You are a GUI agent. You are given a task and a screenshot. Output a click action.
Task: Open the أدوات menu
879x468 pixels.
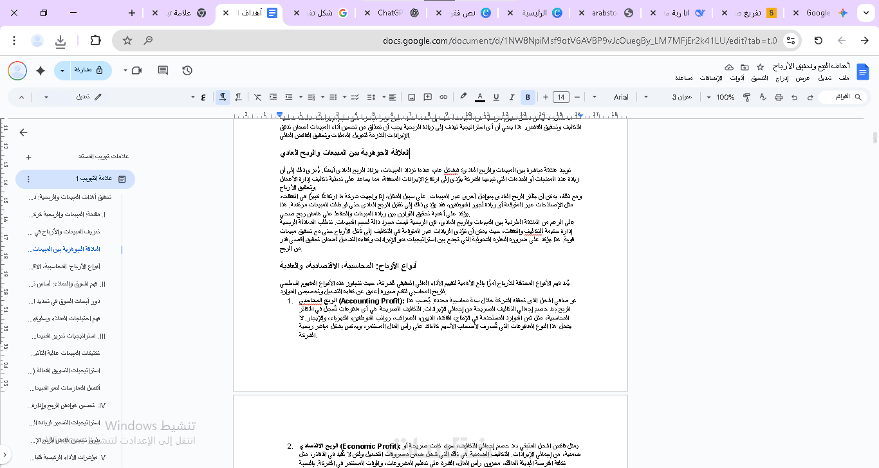(x=737, y=78)
